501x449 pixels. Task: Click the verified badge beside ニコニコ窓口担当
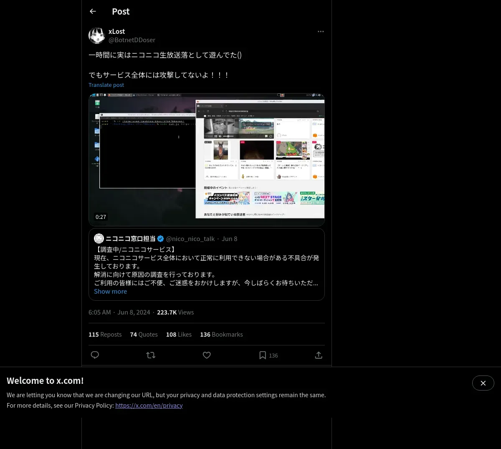[160, 238]
